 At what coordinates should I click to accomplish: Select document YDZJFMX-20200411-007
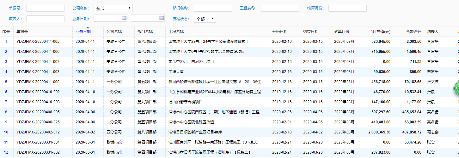click(38, 62)
